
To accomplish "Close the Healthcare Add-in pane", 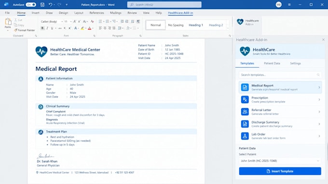I will point(323,39).
